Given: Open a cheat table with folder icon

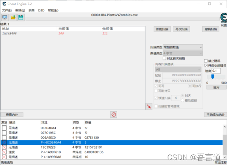Looking at the screenshot, I should (x=13, y=18).
